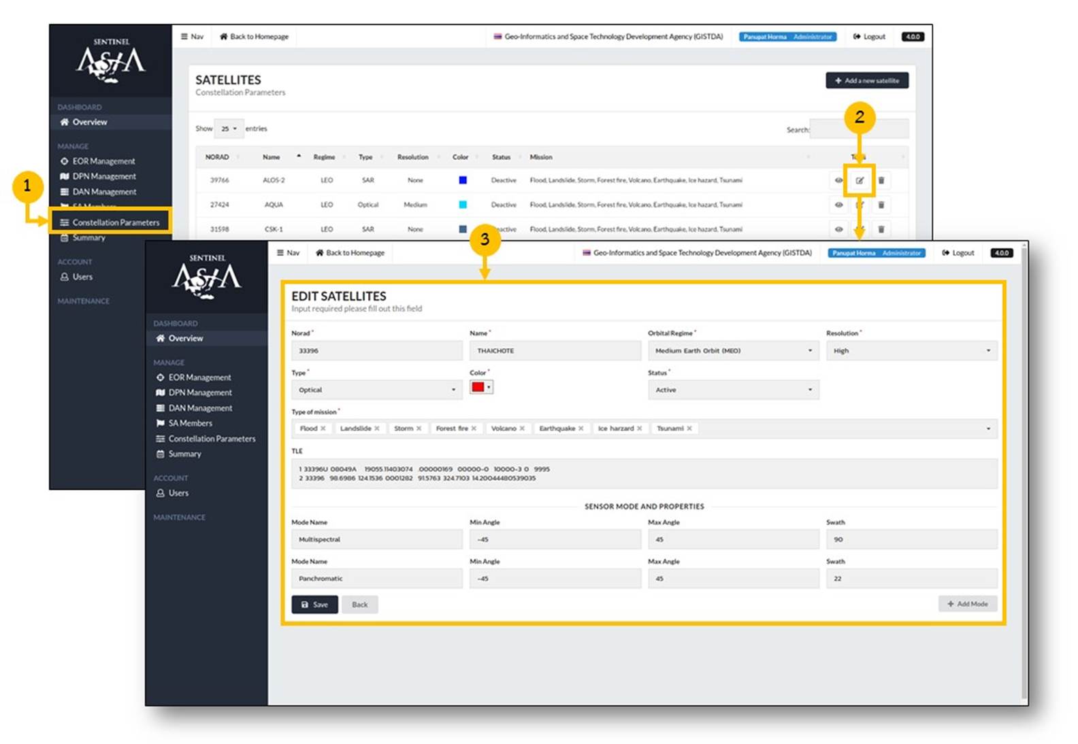
Task: Click the Save button
Action: [314, 605]
